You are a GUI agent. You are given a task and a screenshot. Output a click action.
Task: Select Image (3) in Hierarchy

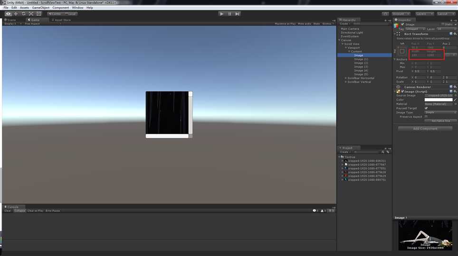click(x=361, y=67)
